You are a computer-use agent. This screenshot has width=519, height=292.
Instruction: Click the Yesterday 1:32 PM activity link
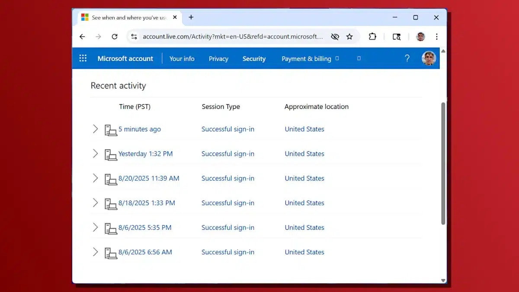coord(145,154)
